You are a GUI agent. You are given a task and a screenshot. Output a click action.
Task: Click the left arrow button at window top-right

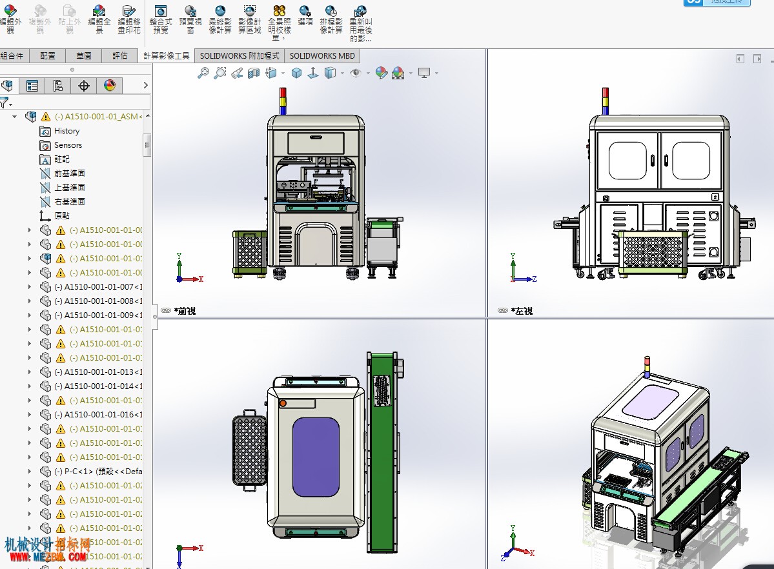click(x=740, y=59)
